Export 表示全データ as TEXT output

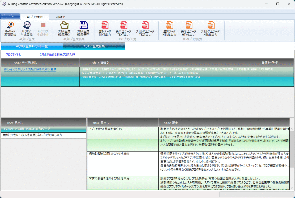(x=123, y=29)
